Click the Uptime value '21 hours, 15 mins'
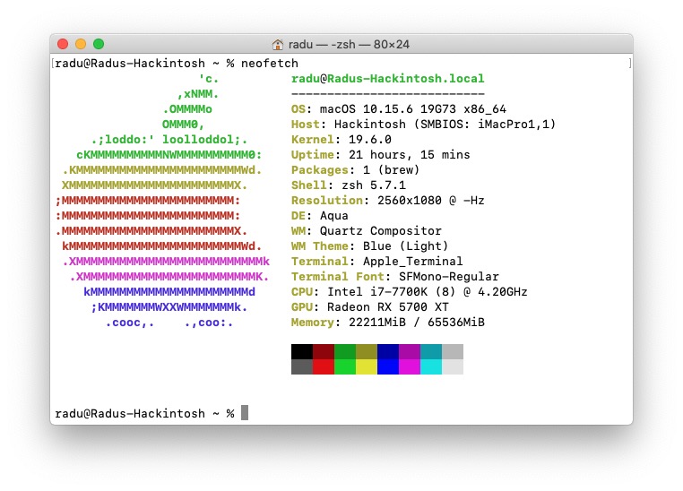This screenshot has width=683, height=491. (410, 155)
